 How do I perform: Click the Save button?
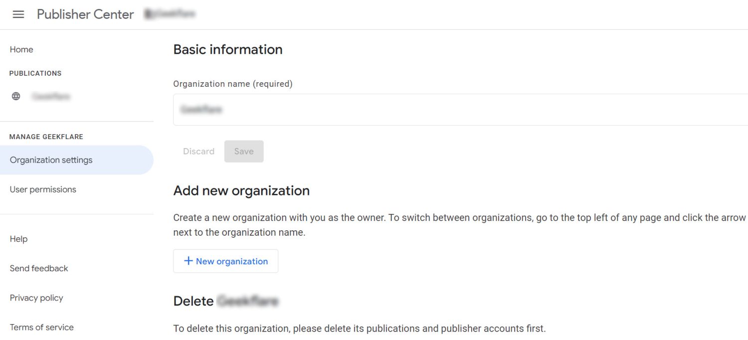[x=244, y=152]
